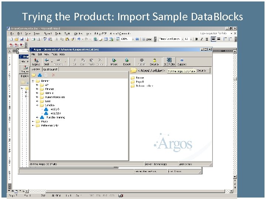Click Word's Bold formatting icon

[197, 39]
